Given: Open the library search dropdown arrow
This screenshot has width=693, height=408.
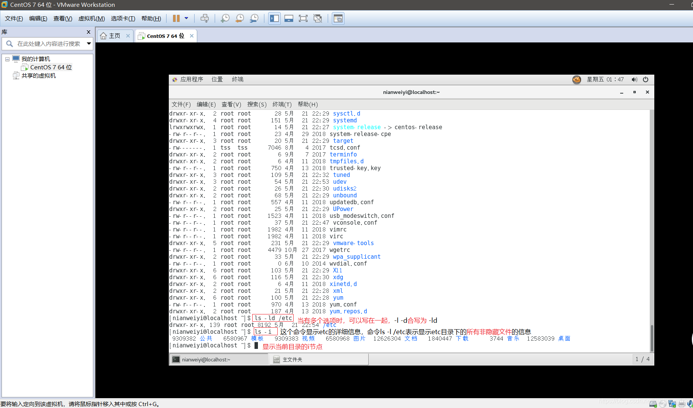Looking at the screenshot, I should click(89, 44).
